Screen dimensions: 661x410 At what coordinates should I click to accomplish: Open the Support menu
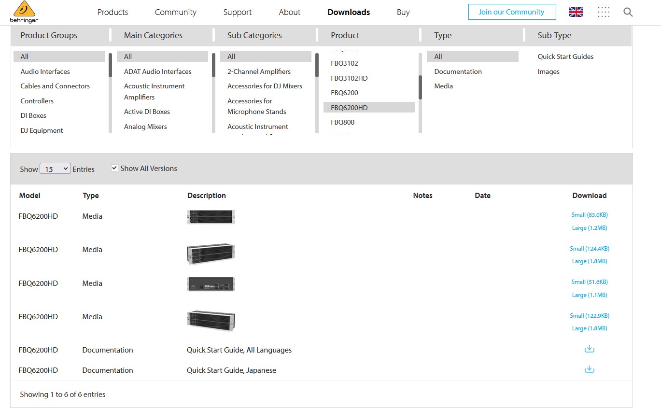237,12
